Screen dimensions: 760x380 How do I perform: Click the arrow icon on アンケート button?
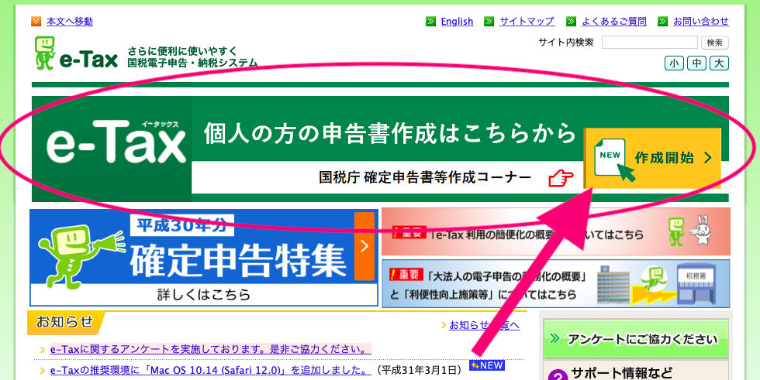(554, 338)
